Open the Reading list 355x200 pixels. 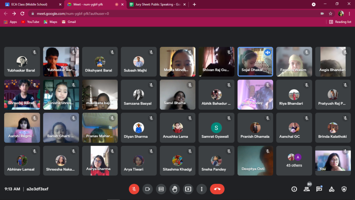340,22
